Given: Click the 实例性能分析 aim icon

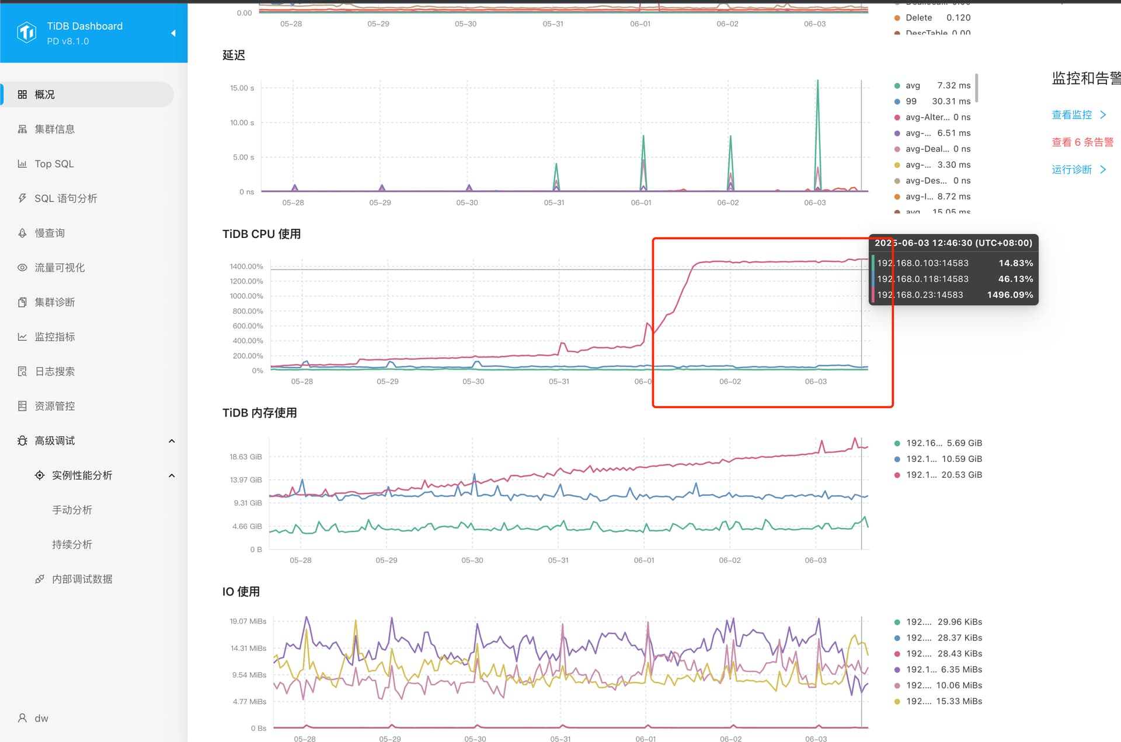Looking at the screenshot, I should coord(40,475).
